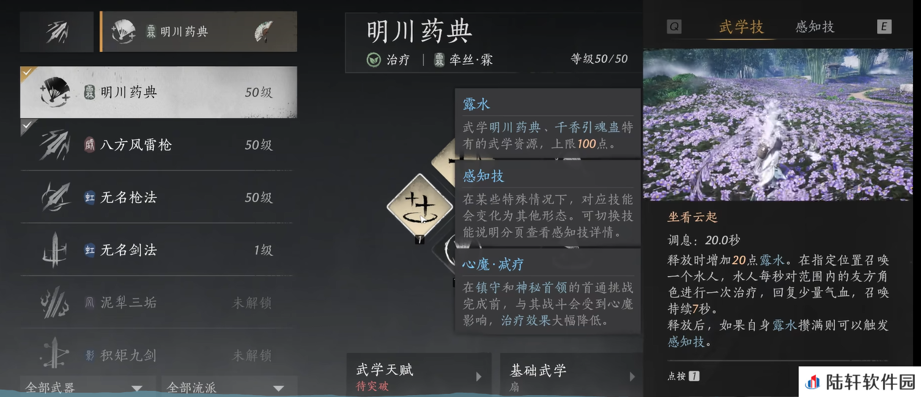Select the 积矩九剑 locked list entry
This screenshot has height=397, width=921.
157,355
